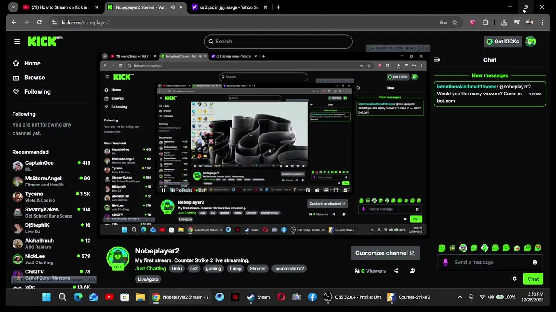
Task: View site information icon in address bar
Action: tap(54, 22)
